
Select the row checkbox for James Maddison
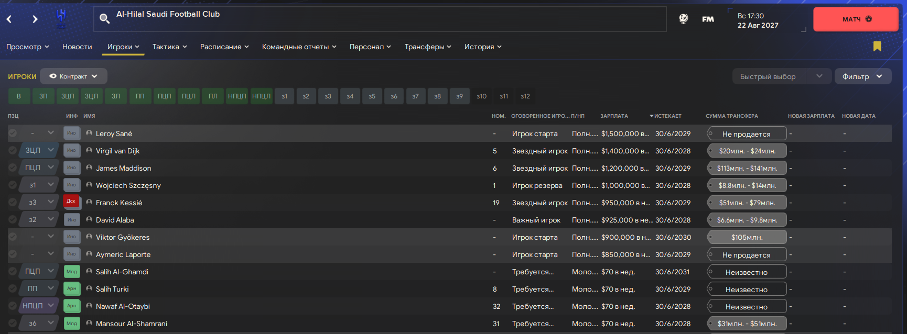tap(13, 168)
